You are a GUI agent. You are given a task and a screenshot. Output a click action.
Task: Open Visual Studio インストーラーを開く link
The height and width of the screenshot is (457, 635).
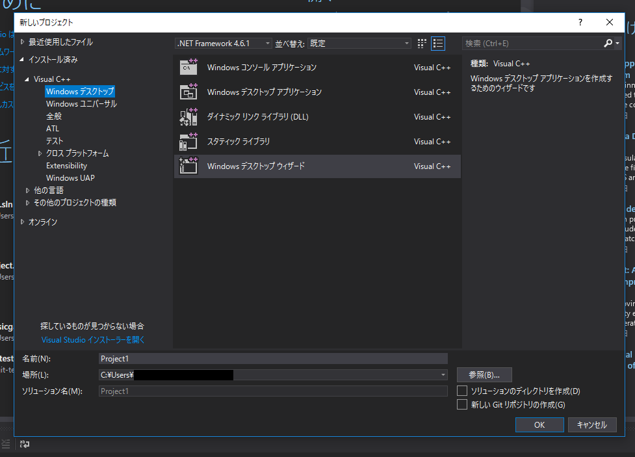click(x=93, y=339)
